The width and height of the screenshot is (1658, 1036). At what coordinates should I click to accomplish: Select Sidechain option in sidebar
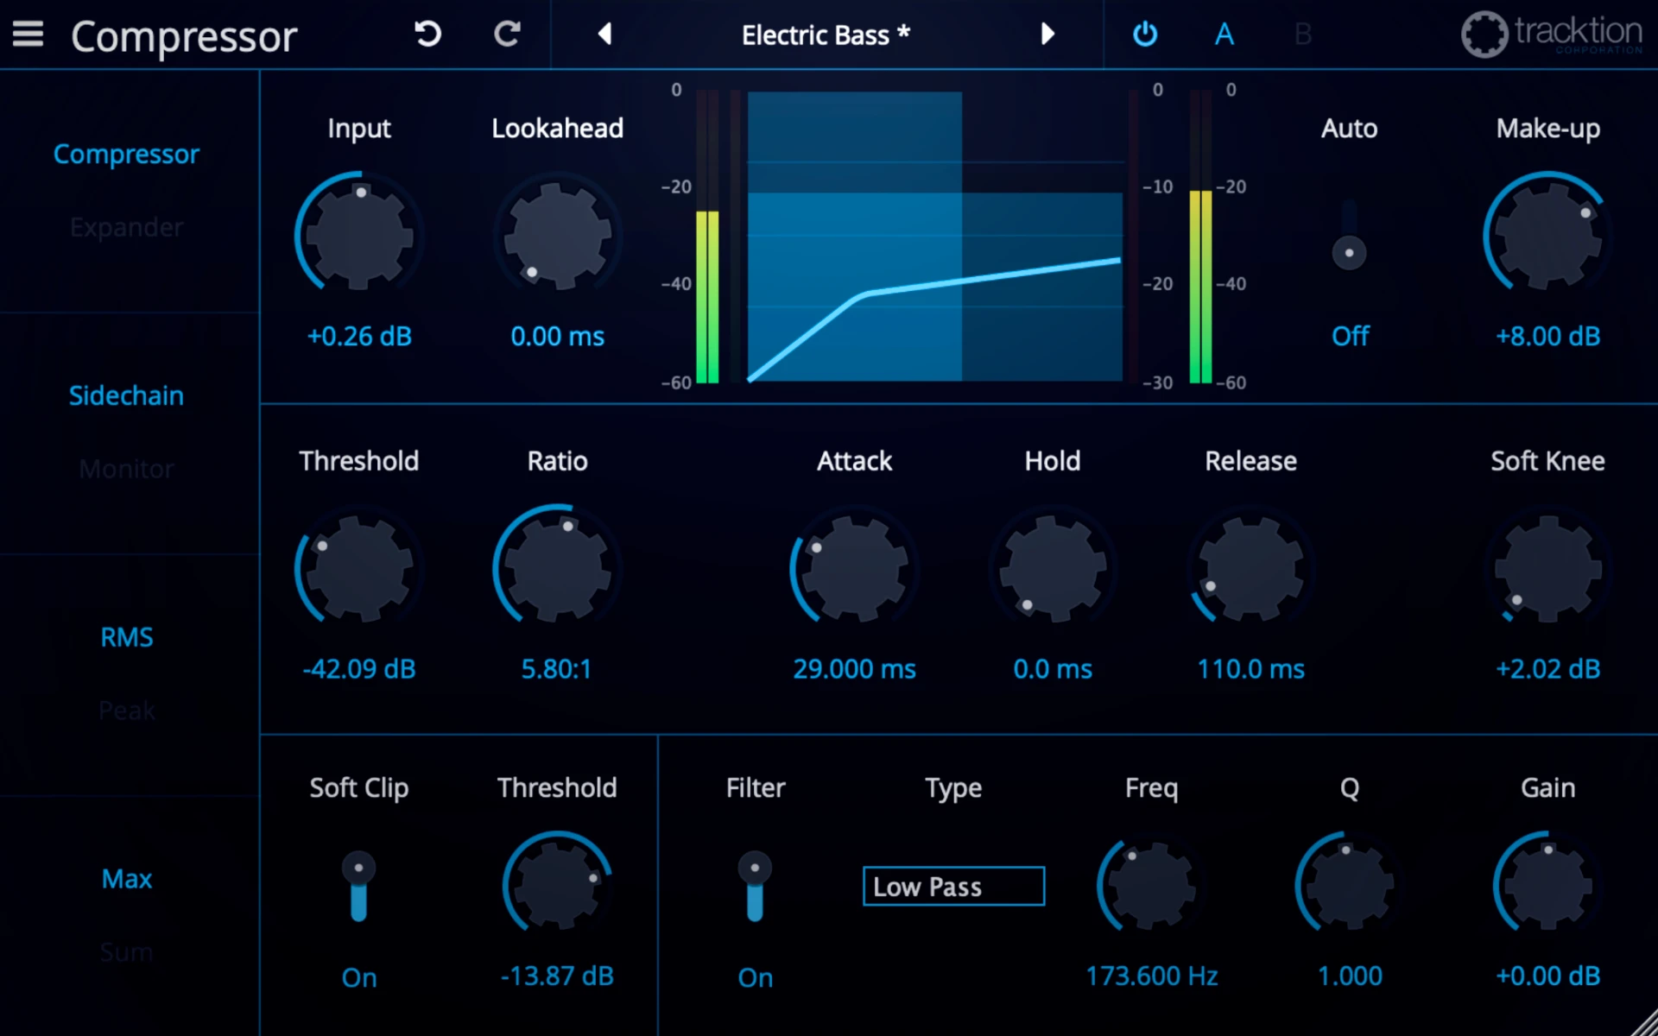tap(126, 395)
